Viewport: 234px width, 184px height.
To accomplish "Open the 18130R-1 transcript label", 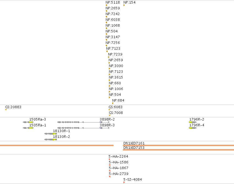I will click(x=62, y=131).
